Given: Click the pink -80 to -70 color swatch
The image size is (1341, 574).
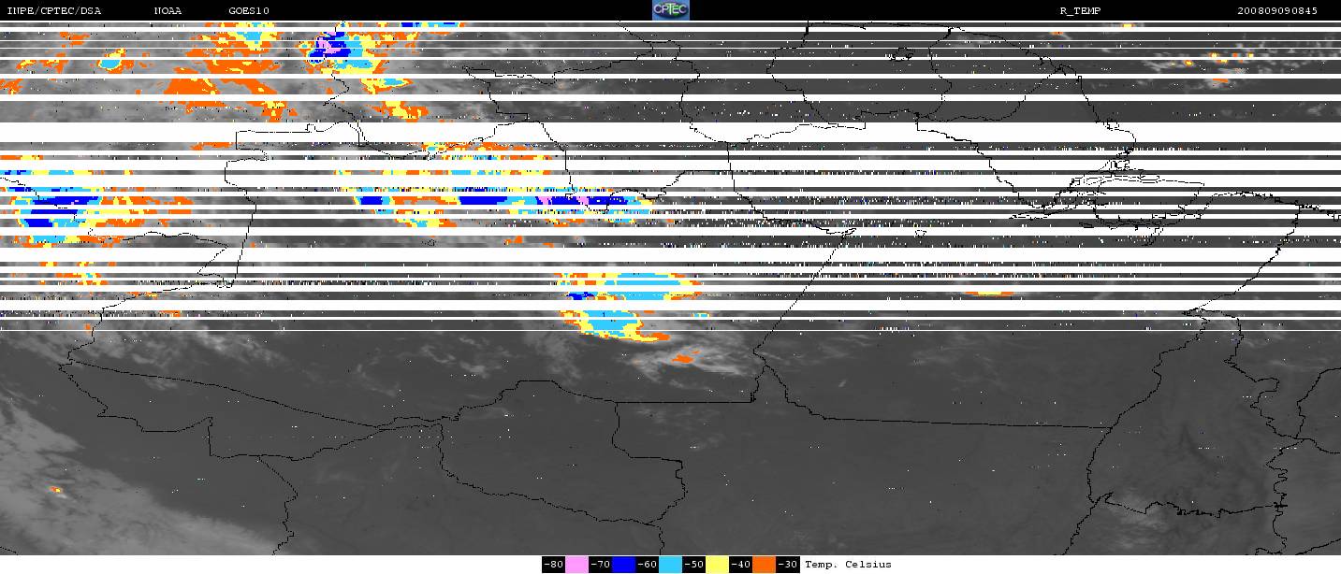Looking at the screenshot, I should coord(576,565).
